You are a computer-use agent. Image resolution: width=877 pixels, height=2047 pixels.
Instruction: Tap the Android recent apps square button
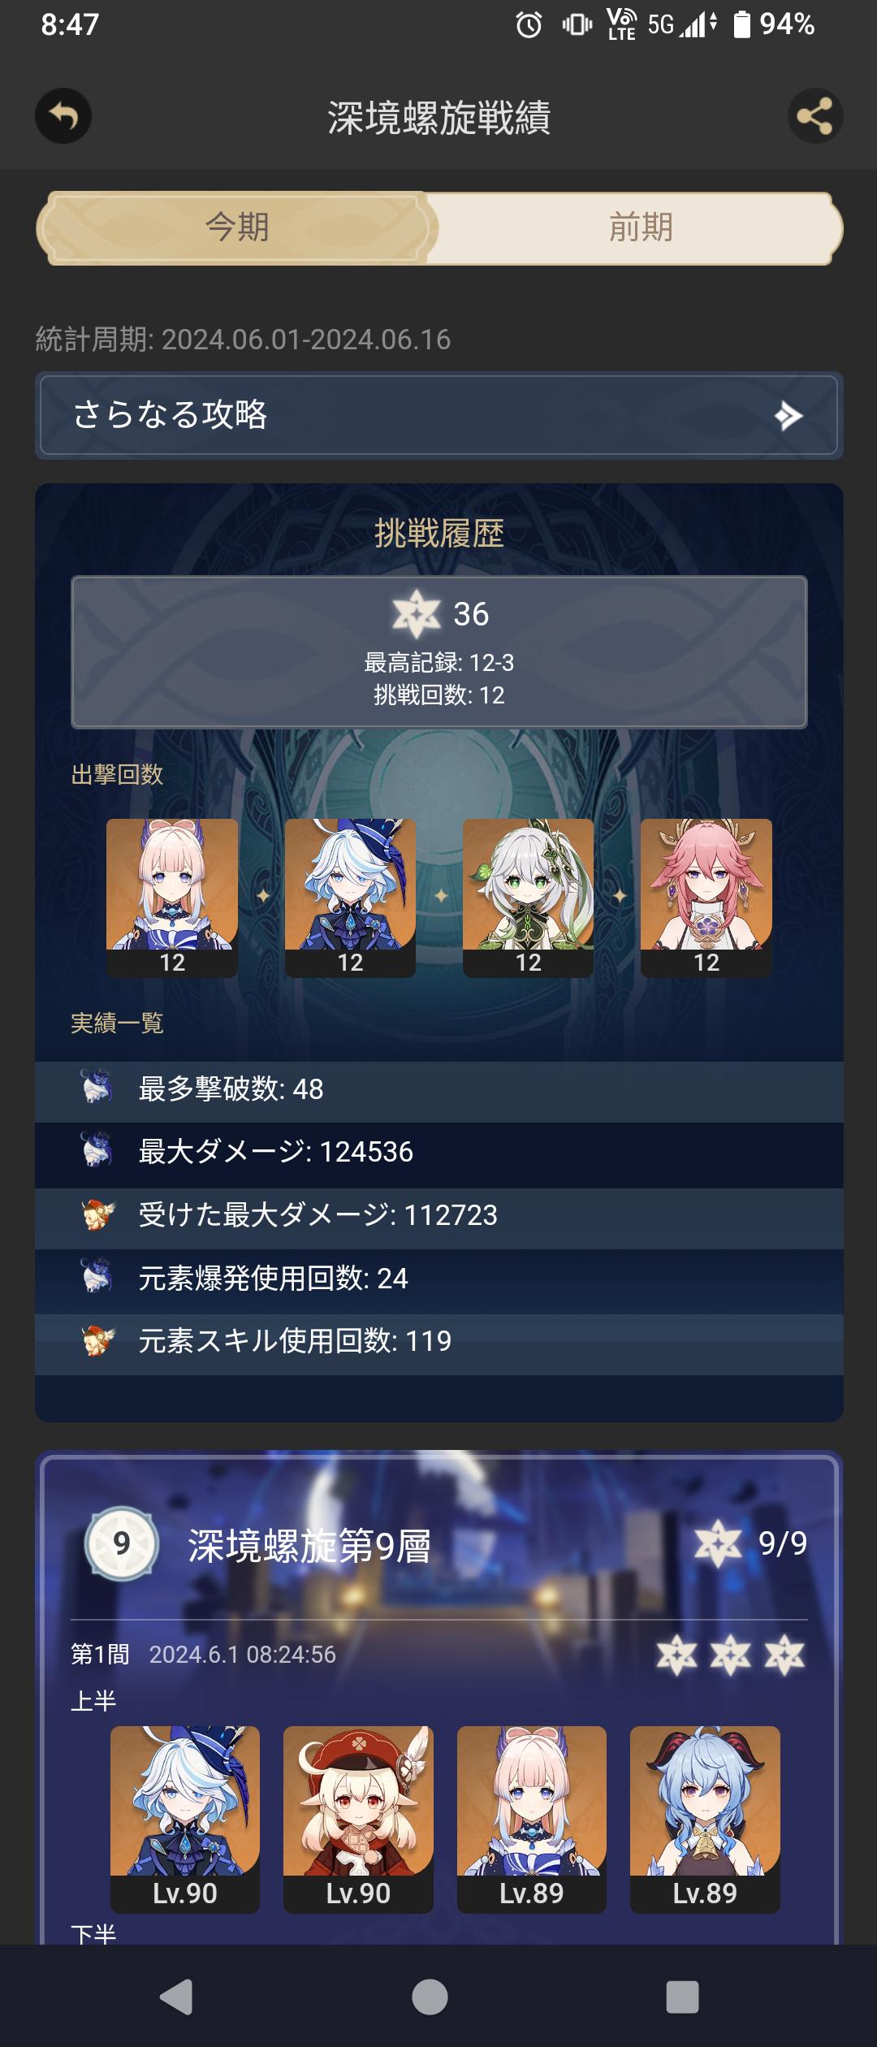coord(682,1997)
